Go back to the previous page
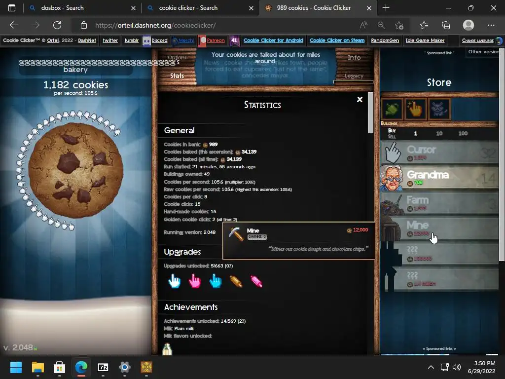 [x=13, y=25]
